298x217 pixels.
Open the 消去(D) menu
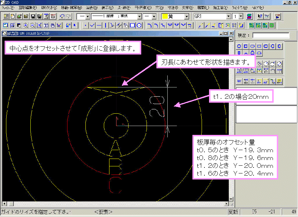[x=91, y=8]
